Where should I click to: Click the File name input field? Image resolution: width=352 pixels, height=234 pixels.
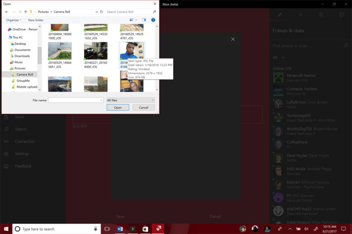click(x=76, y=100)
